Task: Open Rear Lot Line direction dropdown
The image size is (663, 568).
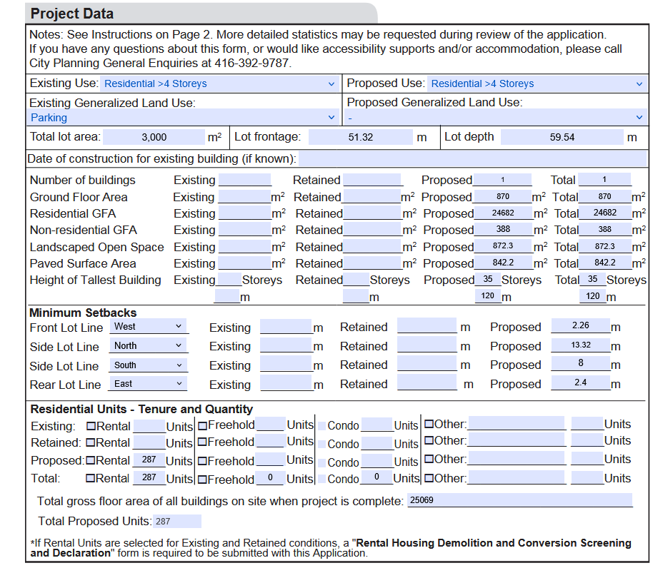Action: tap(149, 384)
